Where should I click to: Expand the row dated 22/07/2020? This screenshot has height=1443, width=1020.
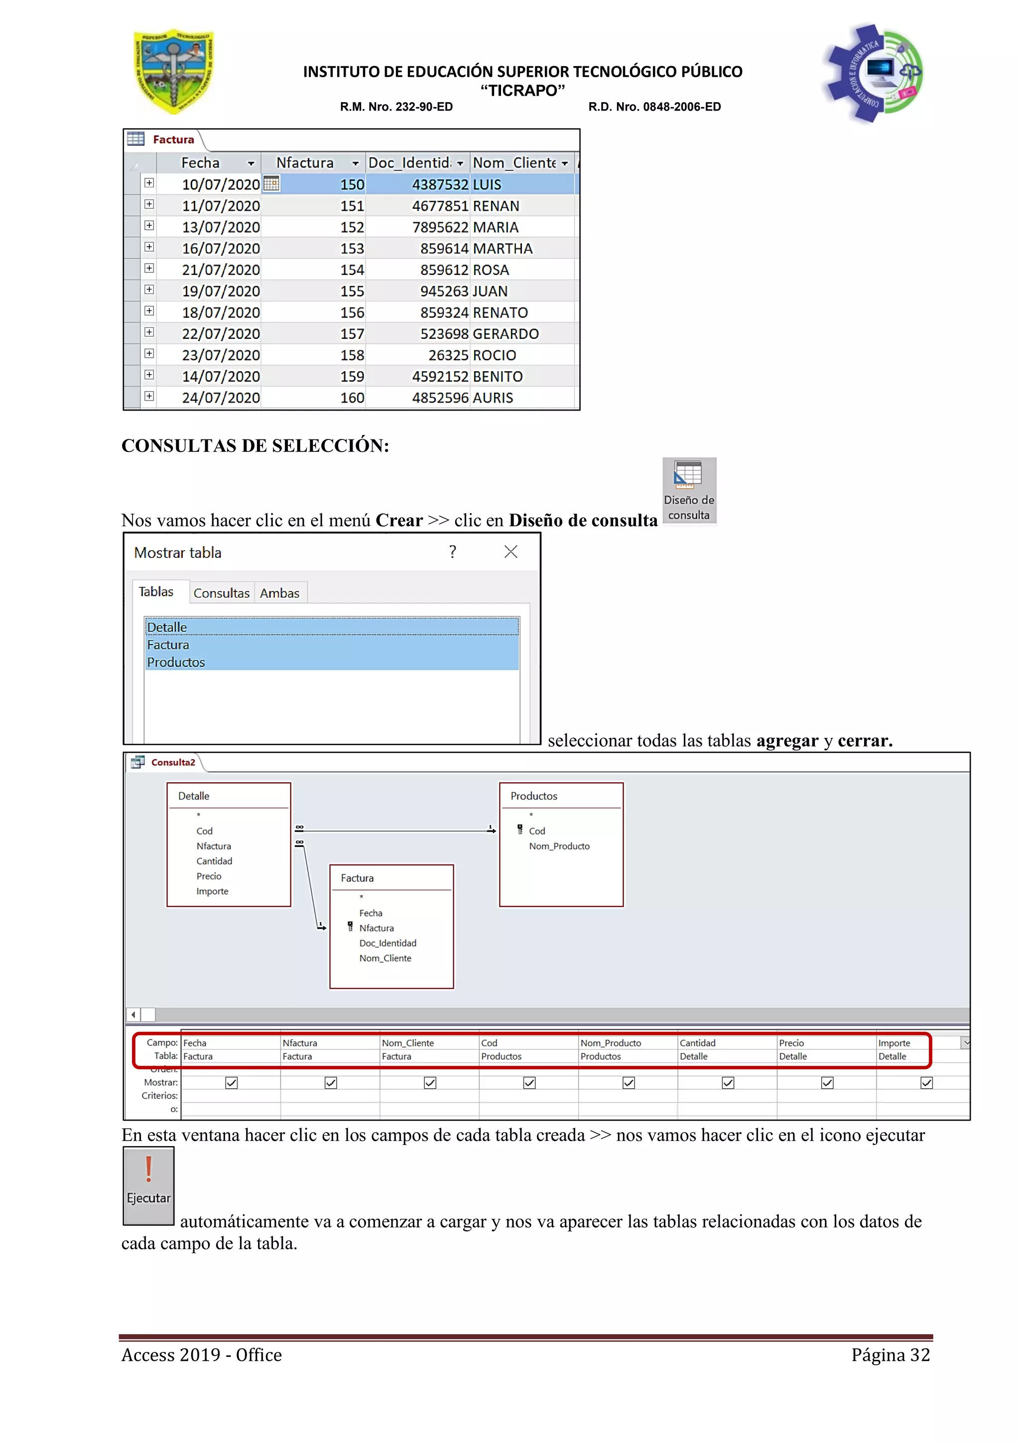[x=149, y=332]
